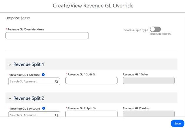Collapse the Revenue Split 2 section
The image size is (185, 128).
coord(10,98)
